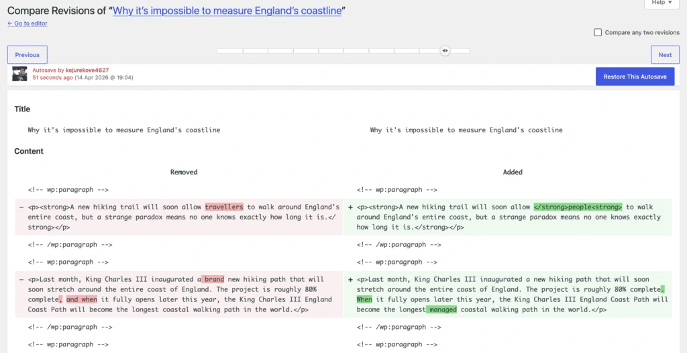Screen dimensions: 687x353
Task: Open the post title link
Action: (x=227, y=11)
